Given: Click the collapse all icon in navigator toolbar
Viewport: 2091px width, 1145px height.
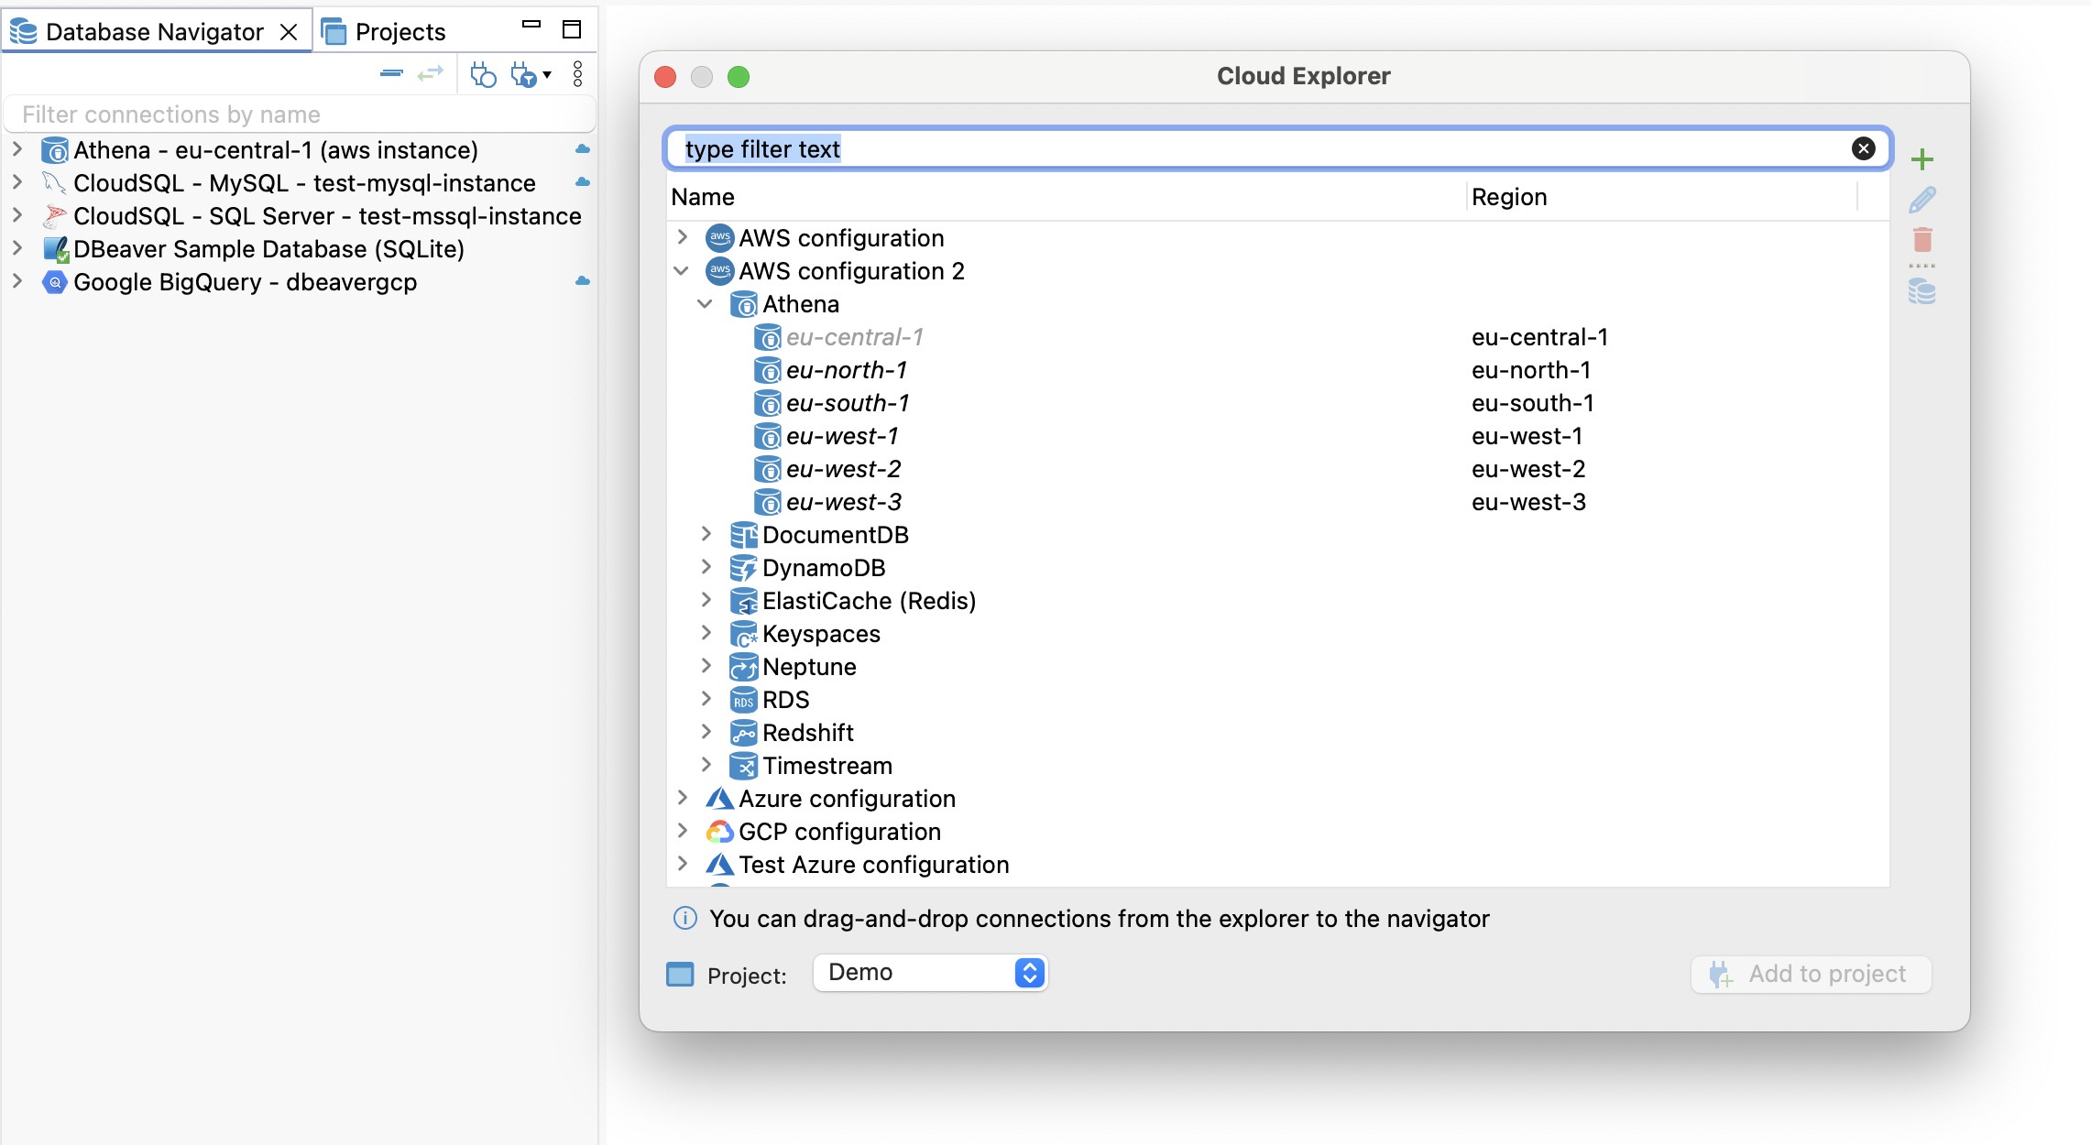Looking at the screenshot, I should click(391, 73).
